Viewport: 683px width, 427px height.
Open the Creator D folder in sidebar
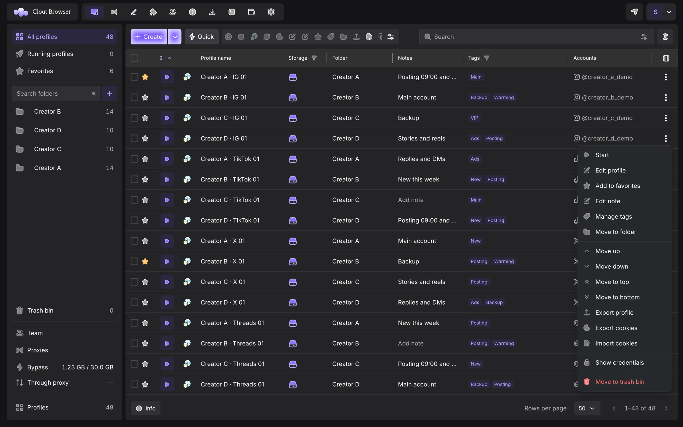tap(65, 130)
